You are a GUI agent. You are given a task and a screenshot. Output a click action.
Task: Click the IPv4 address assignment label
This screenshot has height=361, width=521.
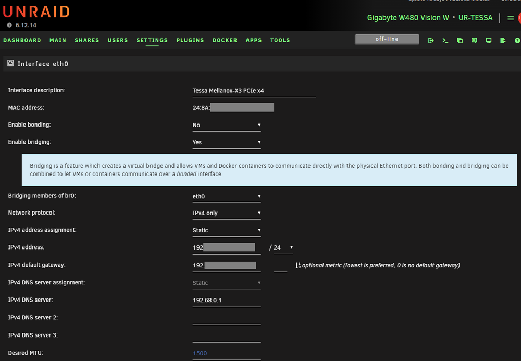pyautogui.click(x=42, y=230)
